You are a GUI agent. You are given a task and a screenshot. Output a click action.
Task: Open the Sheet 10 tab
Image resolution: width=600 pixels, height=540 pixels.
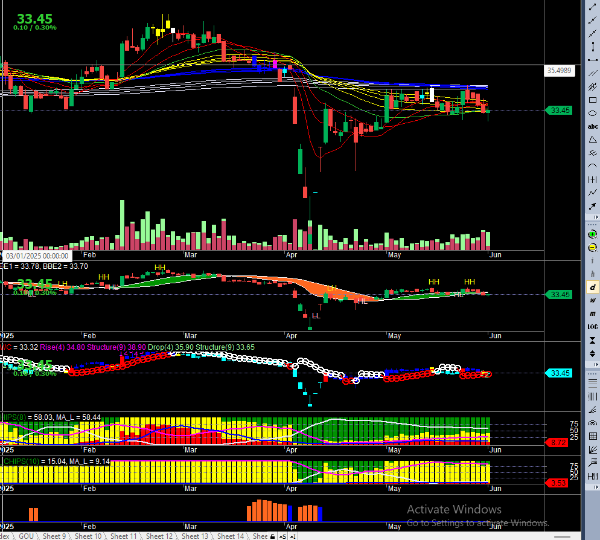tap(88, 536)
